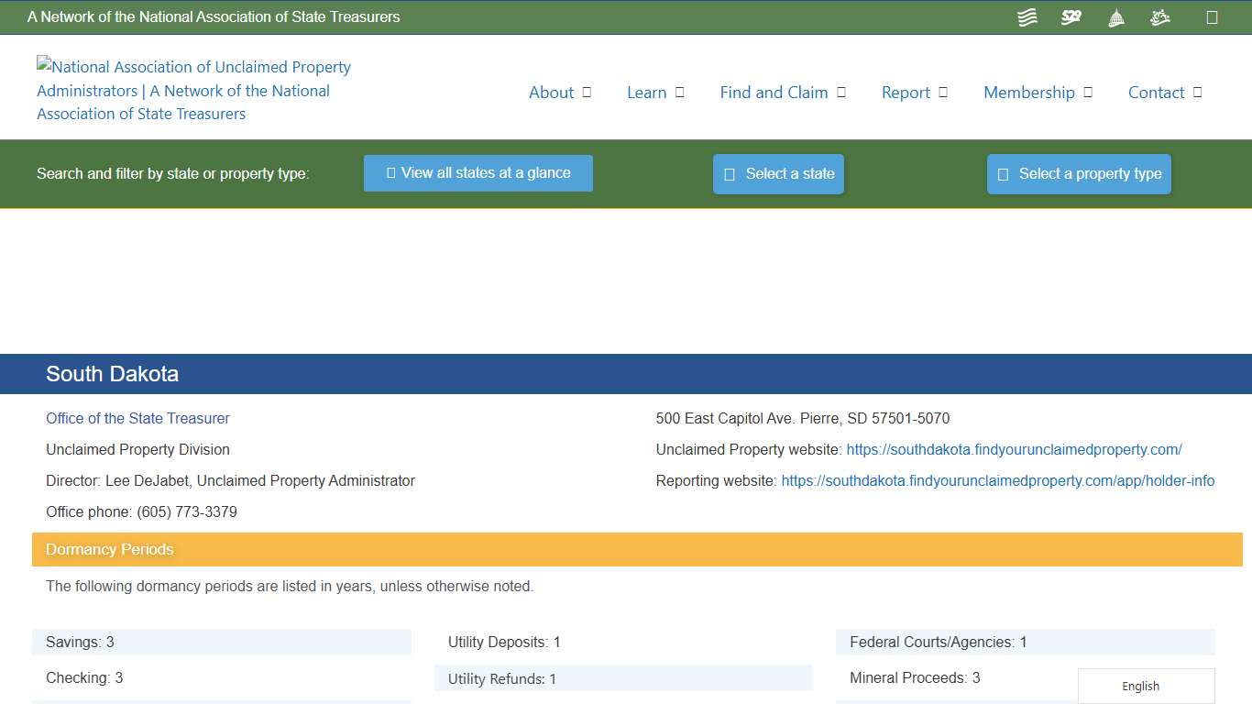1252x704 pixels.
Task: Visit the South Dakota unclaimed property website link
Action: tap(1014, 449)
